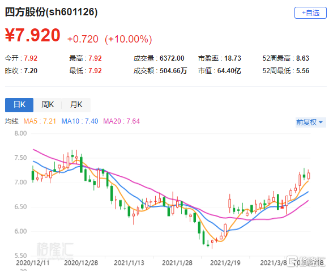Click the 2021/3/8 date axis label
Image resolution: width=329 pixels, height=271 pixels.
pos(274,263)
